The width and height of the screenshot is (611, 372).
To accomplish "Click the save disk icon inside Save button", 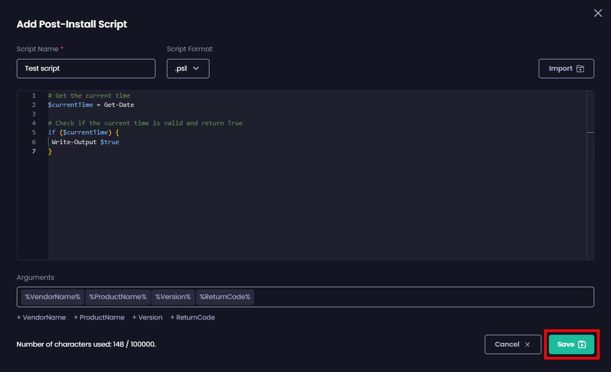I will (x=582, y=344).
